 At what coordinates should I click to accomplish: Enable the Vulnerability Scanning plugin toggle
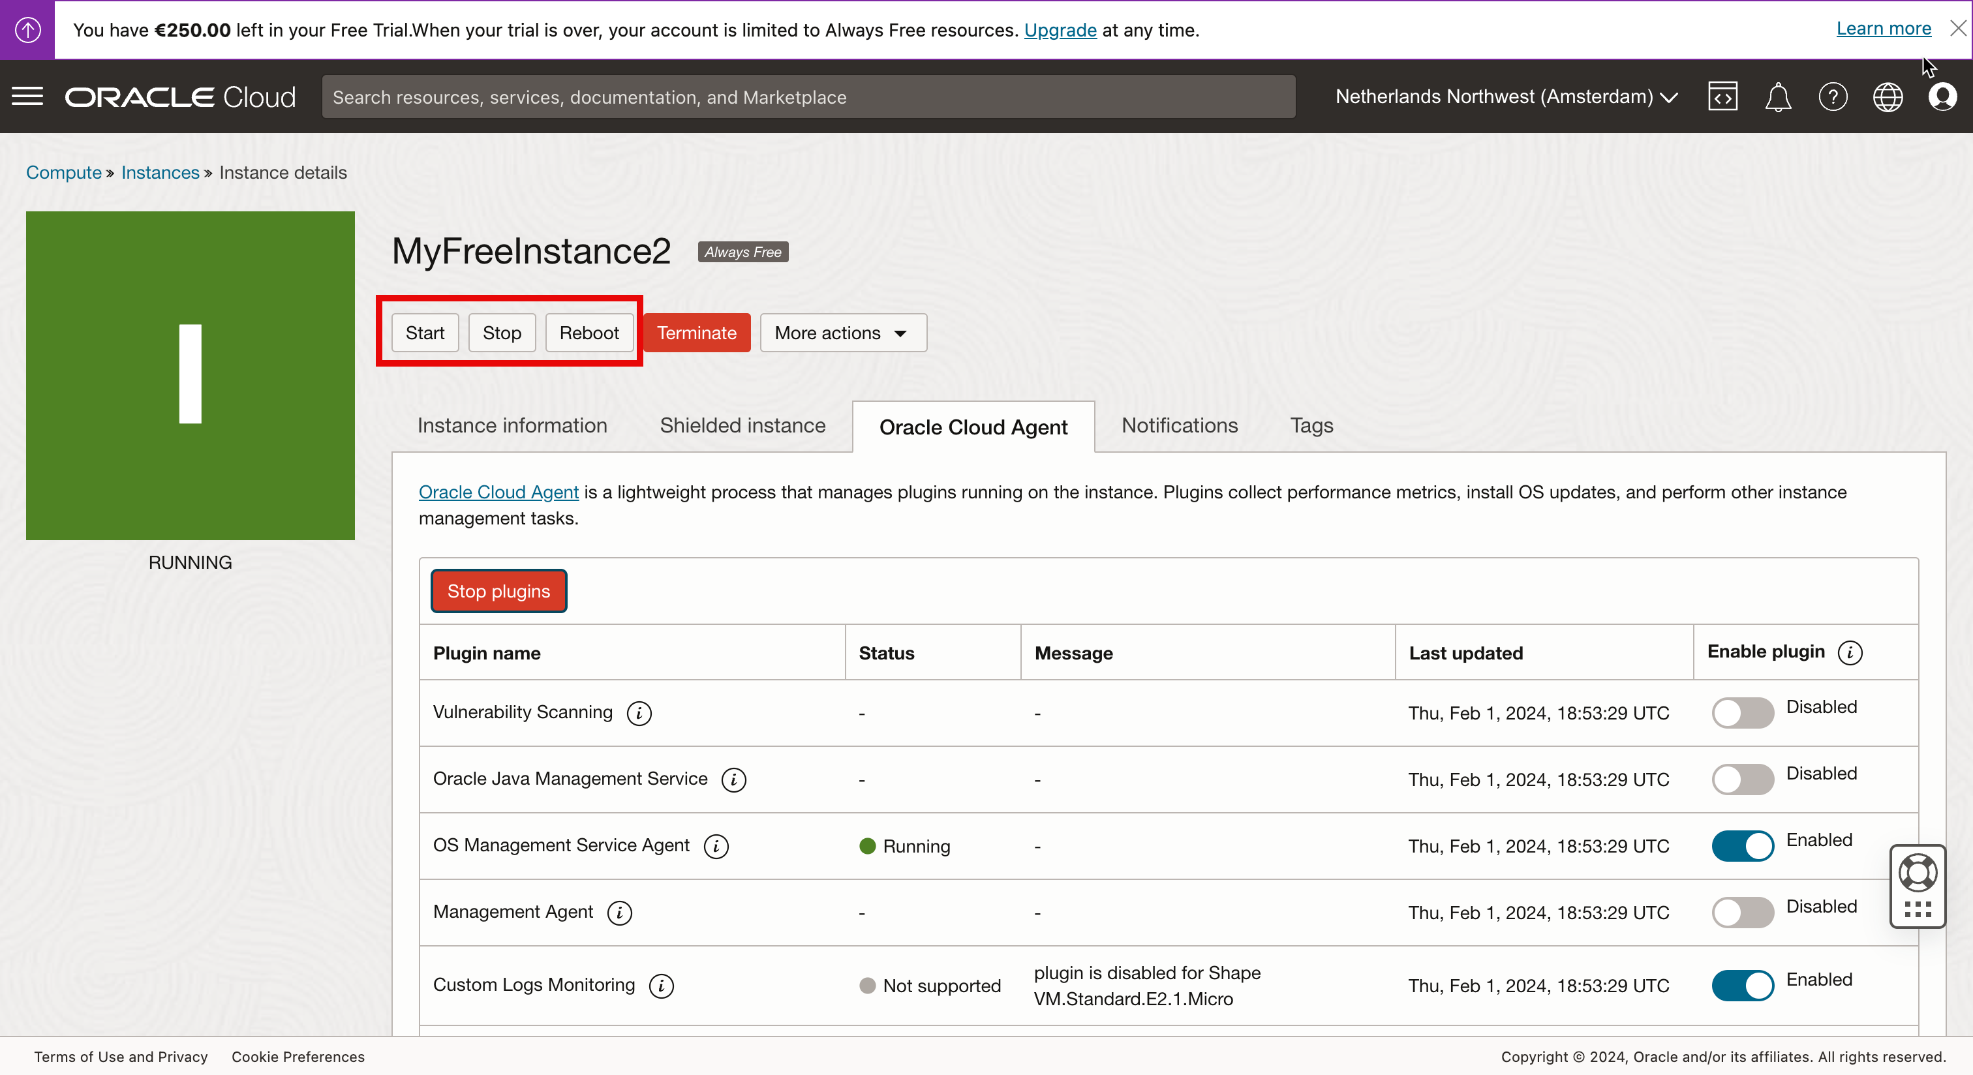point(1743,713)
